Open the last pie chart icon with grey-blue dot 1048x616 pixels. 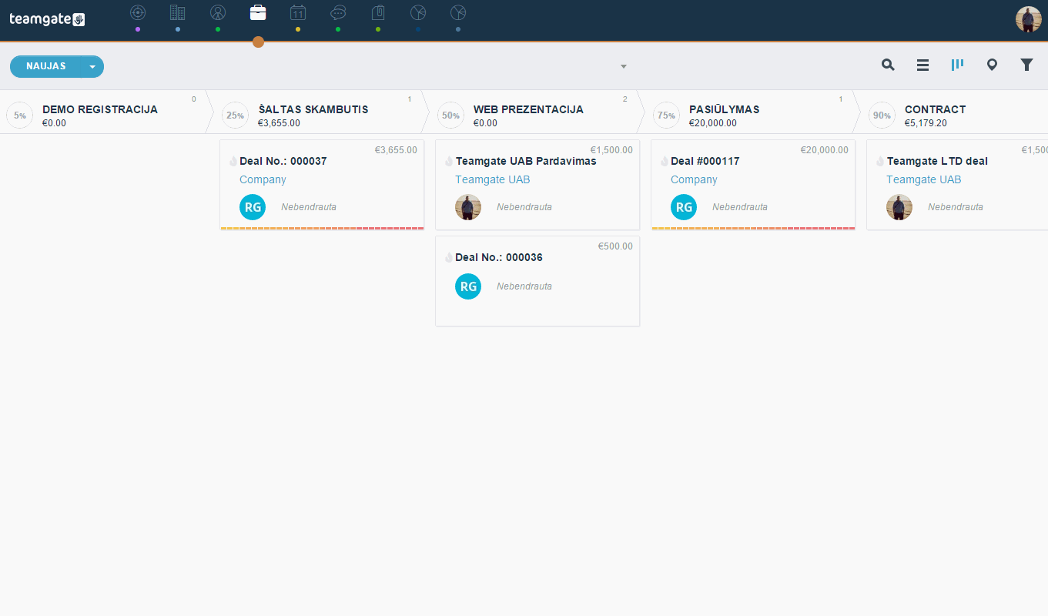click(458, 12)
